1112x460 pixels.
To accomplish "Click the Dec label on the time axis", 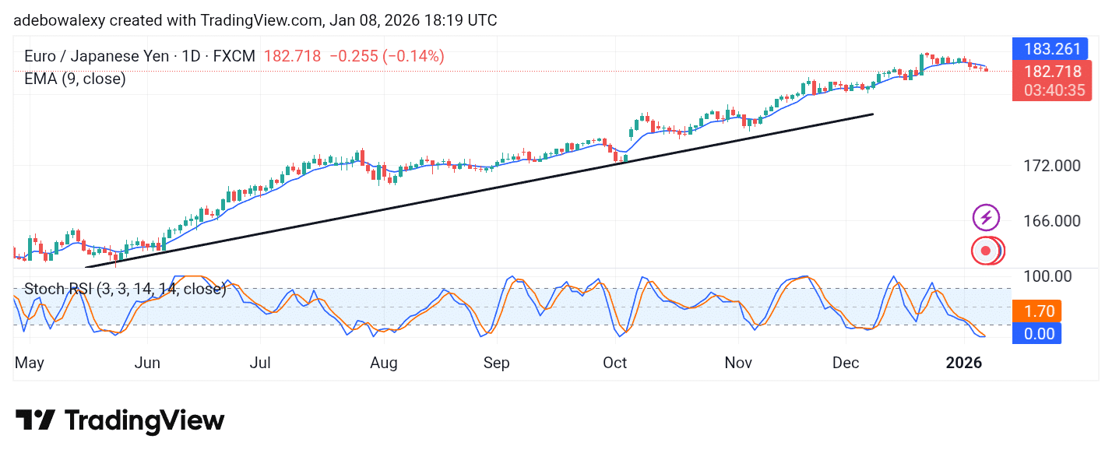I will pos(845,363).
